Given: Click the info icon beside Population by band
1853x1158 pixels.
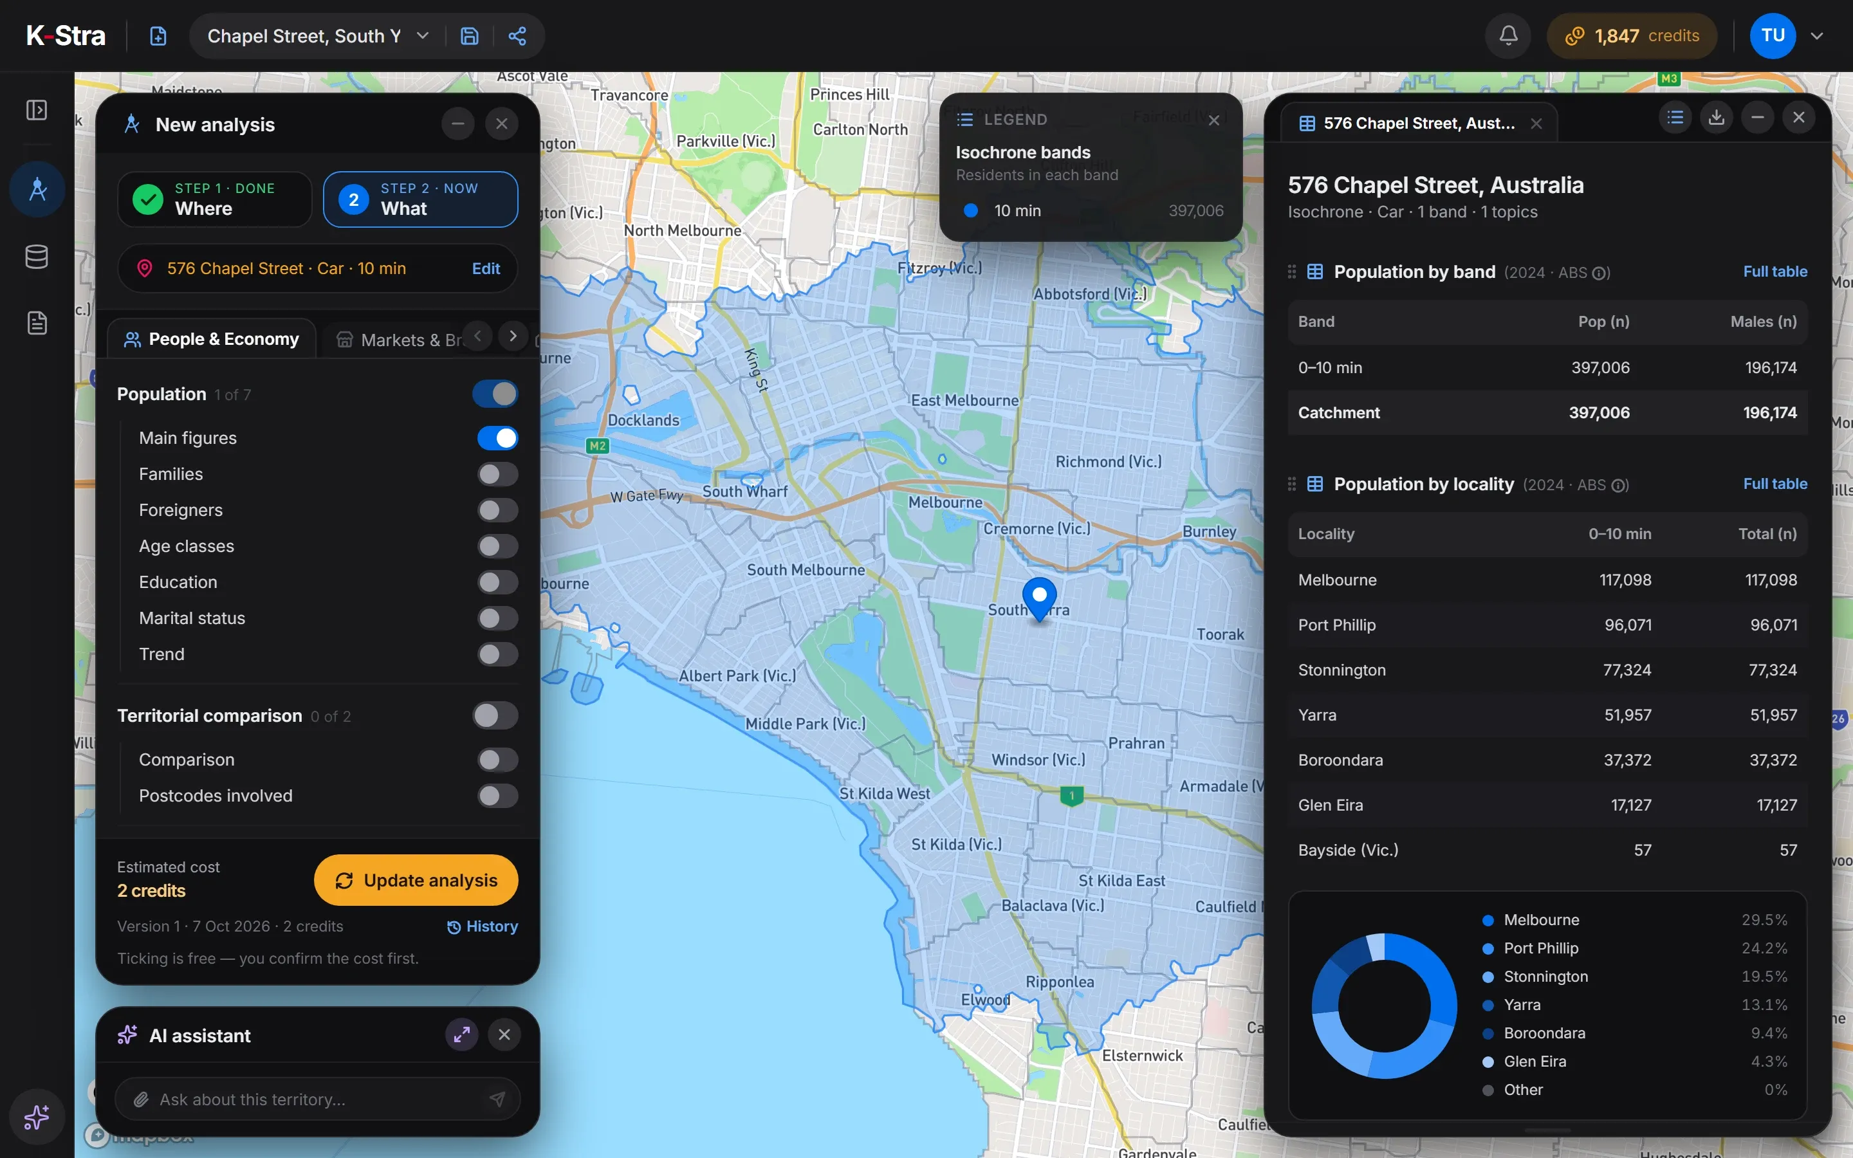Looking at the screenshot, I should (1600, 273).
